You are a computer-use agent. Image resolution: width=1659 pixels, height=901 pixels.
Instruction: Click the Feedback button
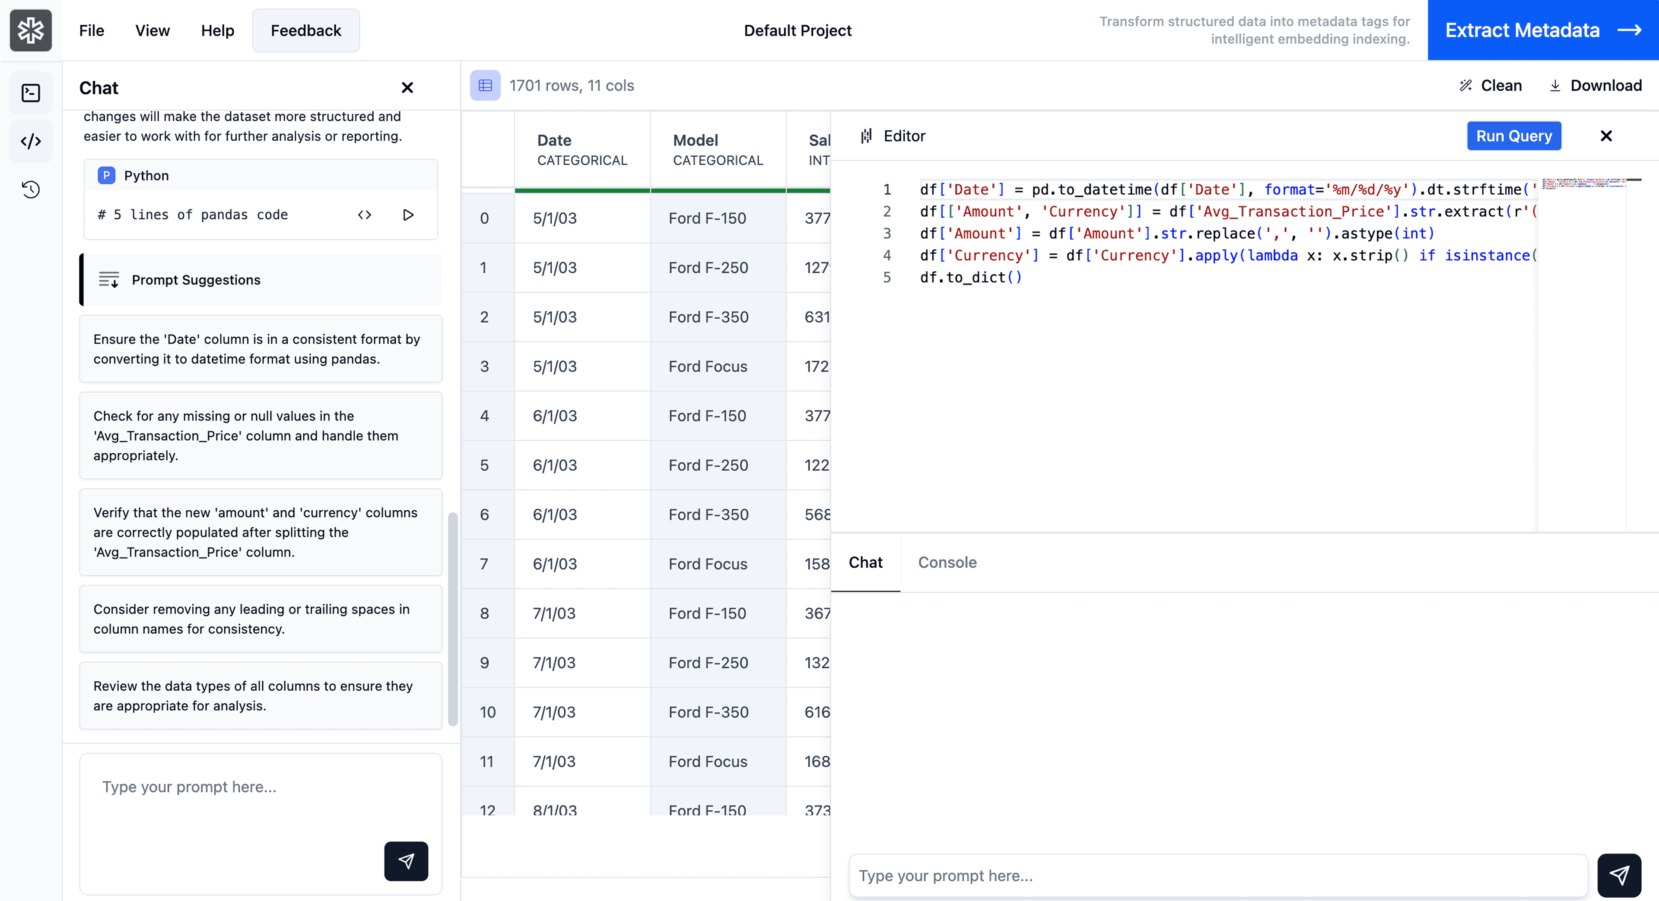click(306, 30)
